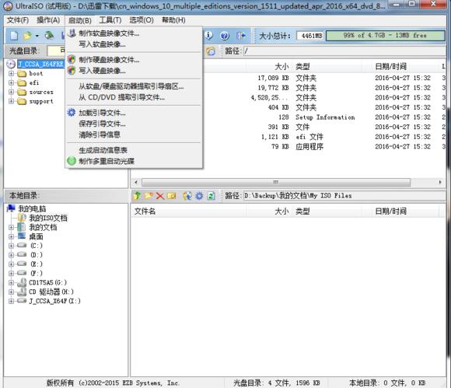Choose 从 CD/DVD 提取引导文件... entry
This screenshot has height=388, width=451.
pos(134,97)
